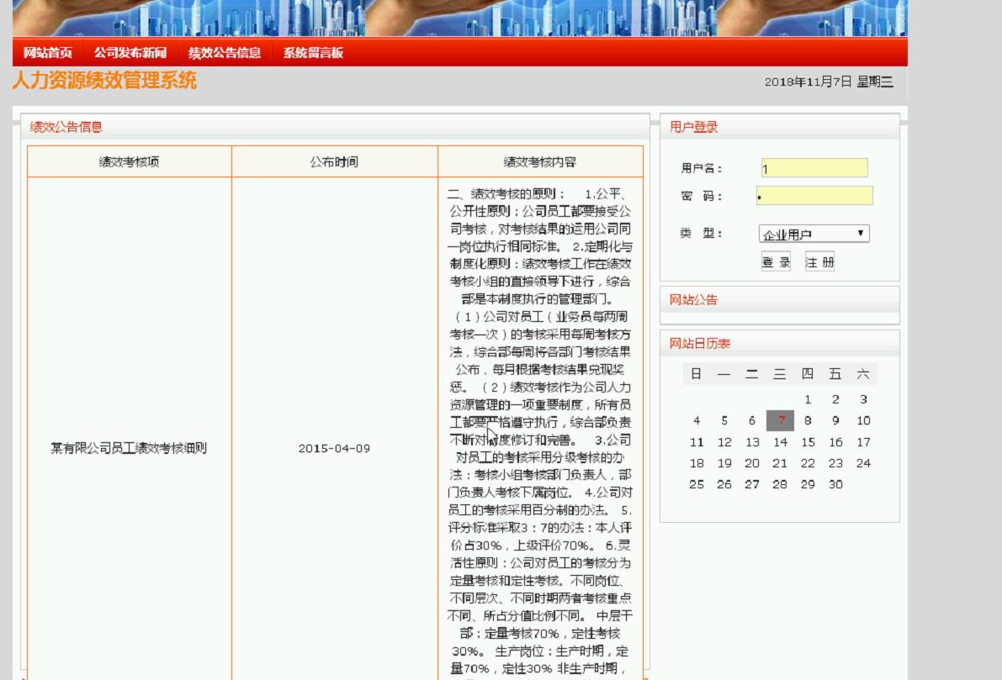This screenshot has height=680, width=1002.
Task: Select day 5 in the calendar
Action: point(724,420)
